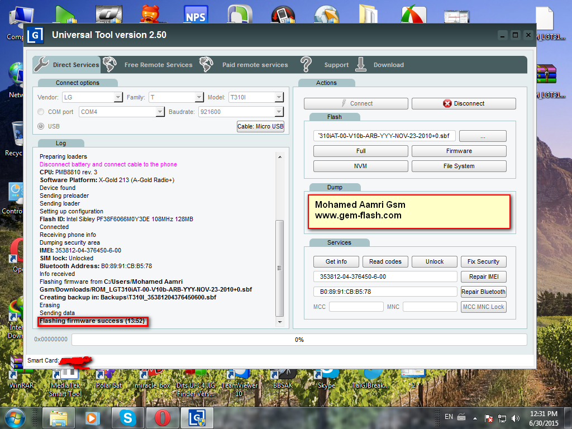Open Windows Explorer from the taskbar
The height and width of the screenshot is (429, 572).
coord(58,418)
